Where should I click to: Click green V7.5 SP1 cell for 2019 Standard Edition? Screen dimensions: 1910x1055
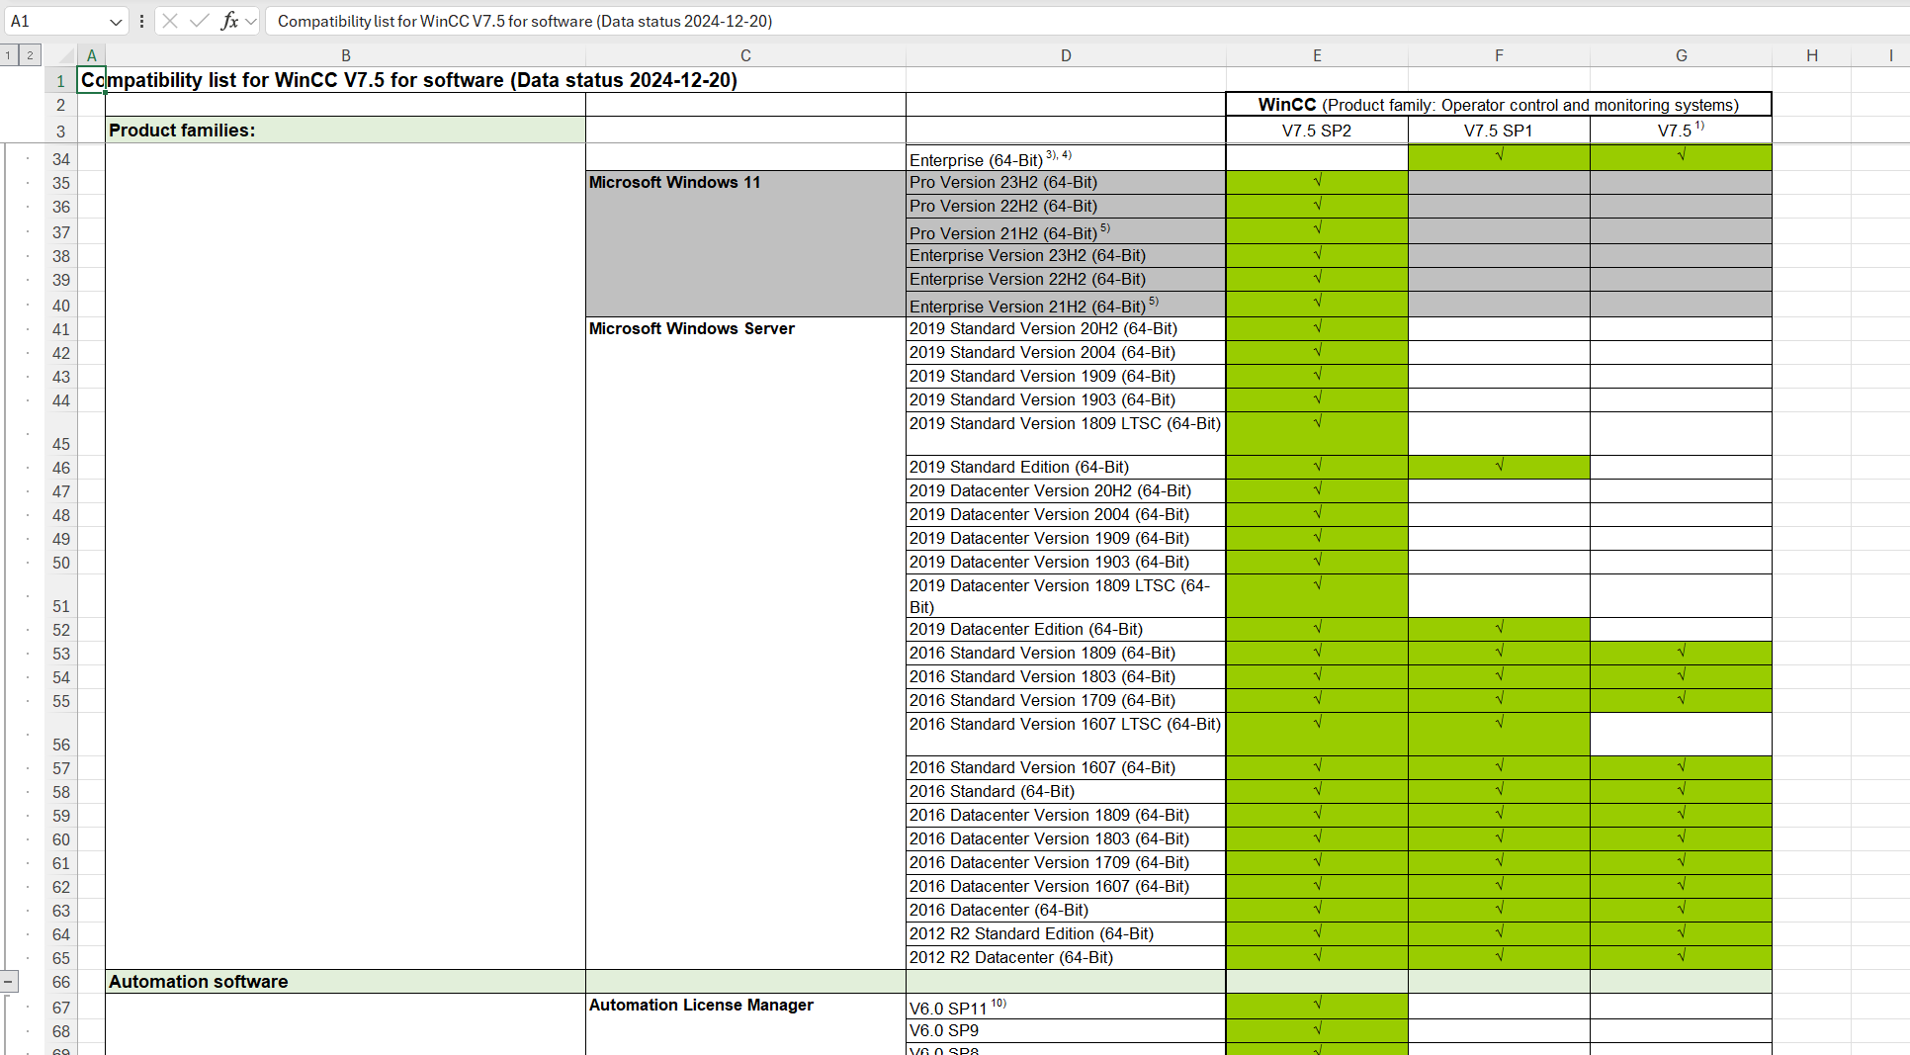click(1499, 467)
